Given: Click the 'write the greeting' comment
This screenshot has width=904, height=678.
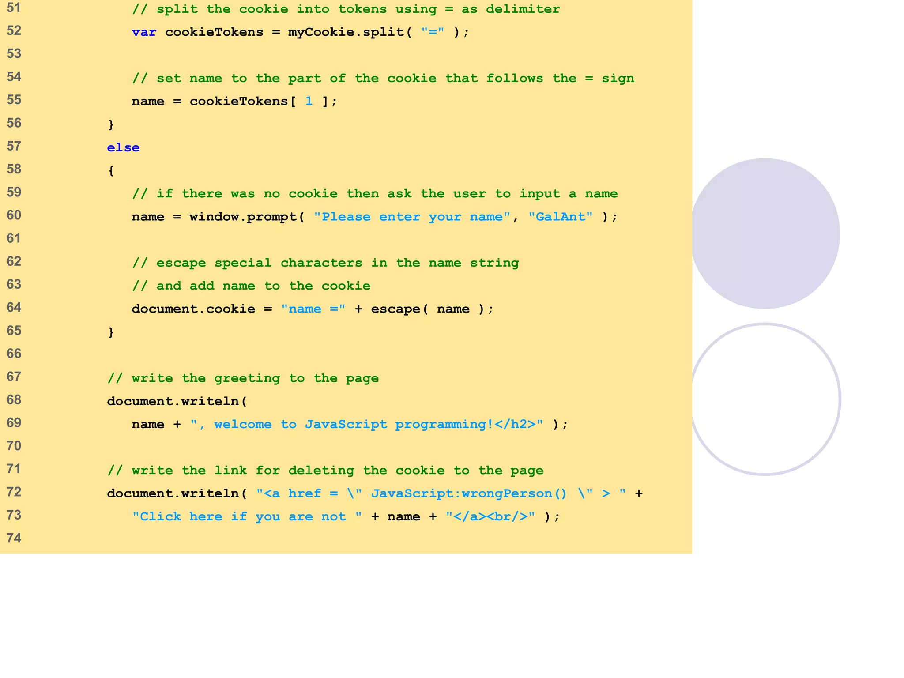Looking at the screenshot, I should [x=243, y=378].
